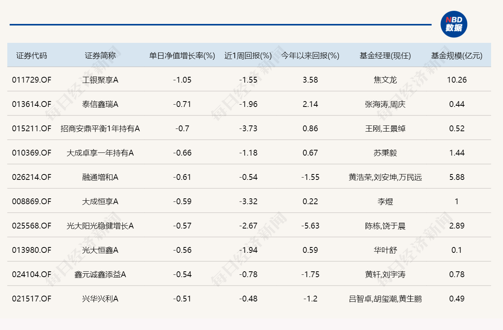Click managers cell 黄浩荣,刘安坤,万民远
The height and width of the screenshot is (330, 503).
(385, 177)
